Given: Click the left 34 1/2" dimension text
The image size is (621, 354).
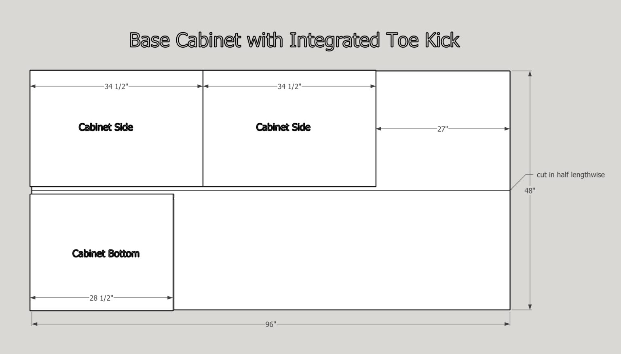Looking at the screenshot, I should click(x=116, y=86).
